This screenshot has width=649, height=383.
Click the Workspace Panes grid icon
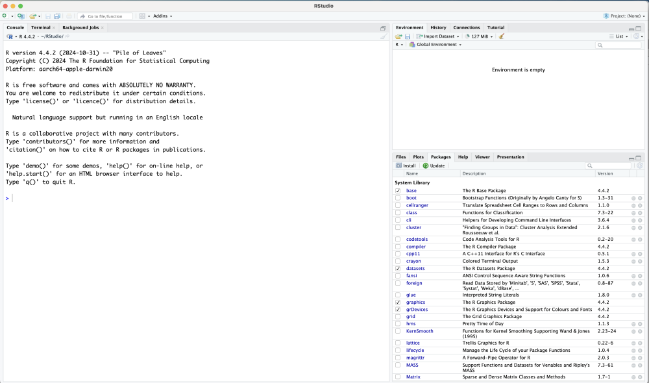[142, 16]
